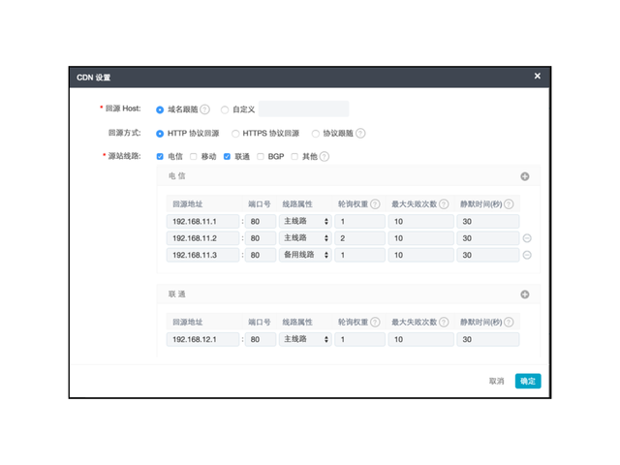Check the 其他 checkbox

pyautogui.click(x=294, y=157)
